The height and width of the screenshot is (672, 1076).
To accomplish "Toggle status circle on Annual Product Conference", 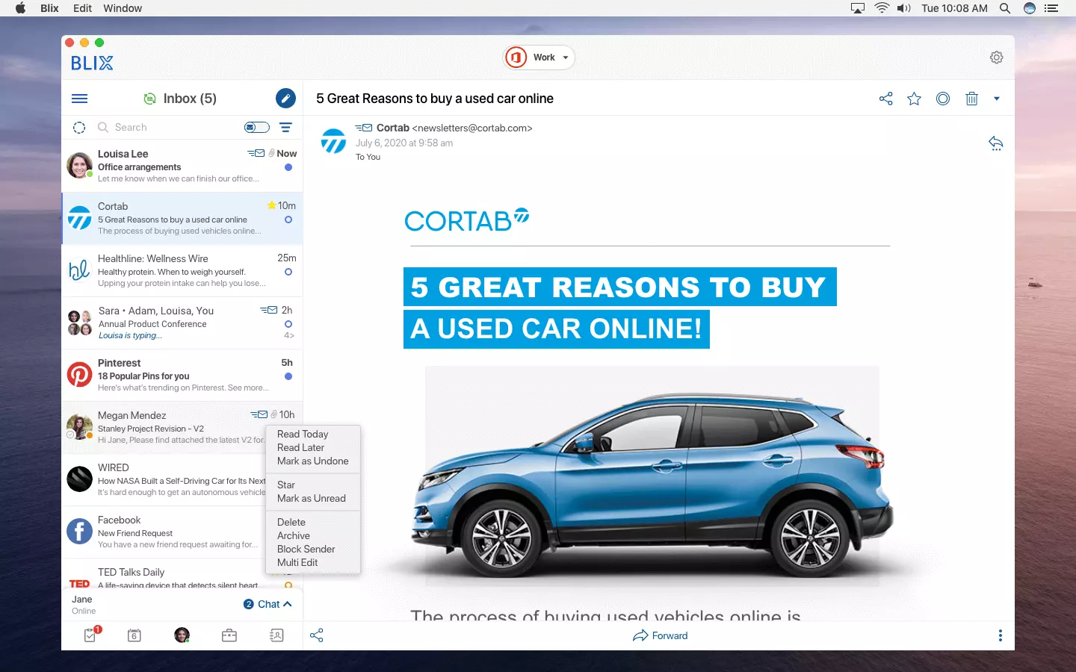I will coord(288,324).
